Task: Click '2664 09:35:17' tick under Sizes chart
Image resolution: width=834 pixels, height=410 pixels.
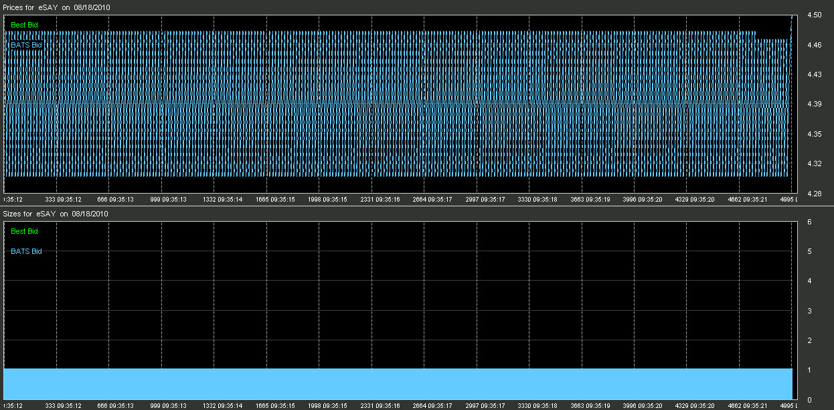Action: click(x=433, y=406)
